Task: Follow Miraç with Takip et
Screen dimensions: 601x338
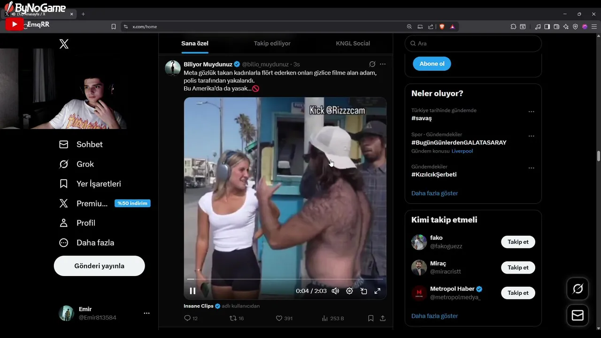Action: coord(518,268)
